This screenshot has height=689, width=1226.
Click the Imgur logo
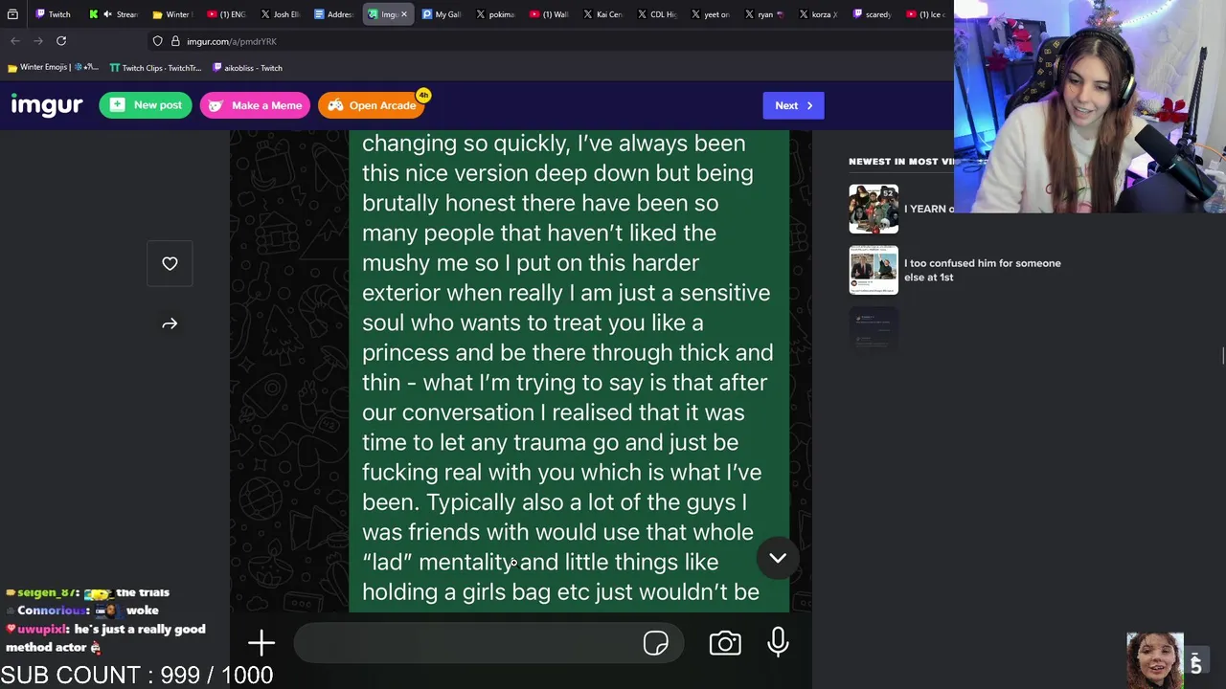[x=46, y=105]
